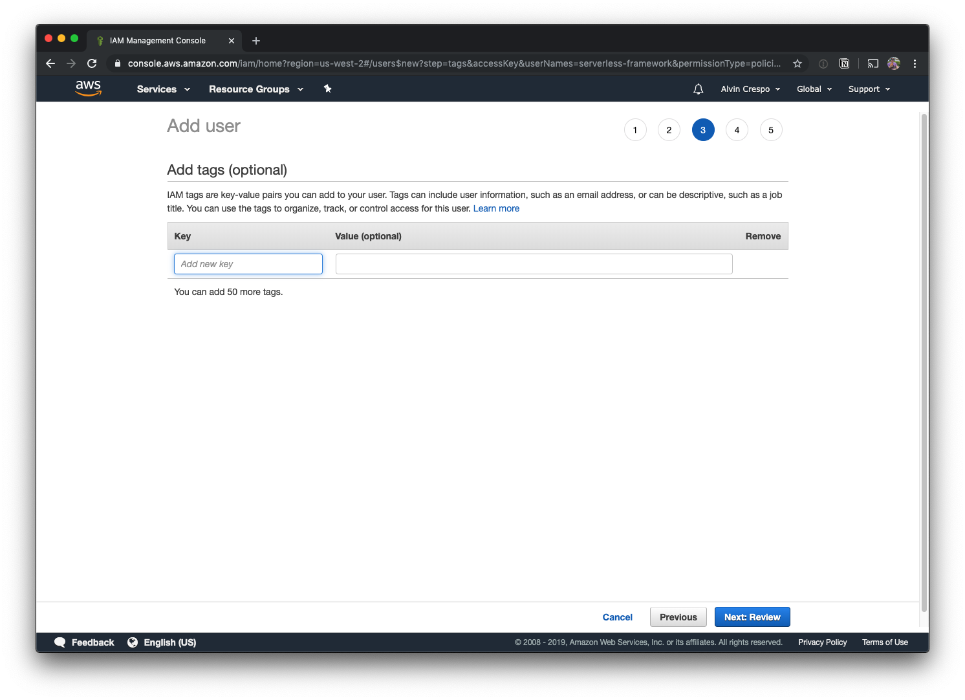Expand the Services dropdown

163,89
